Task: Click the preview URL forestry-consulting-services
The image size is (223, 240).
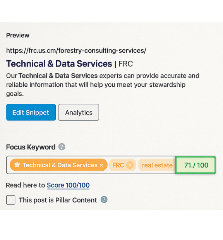Action: (x=76, y=50)
